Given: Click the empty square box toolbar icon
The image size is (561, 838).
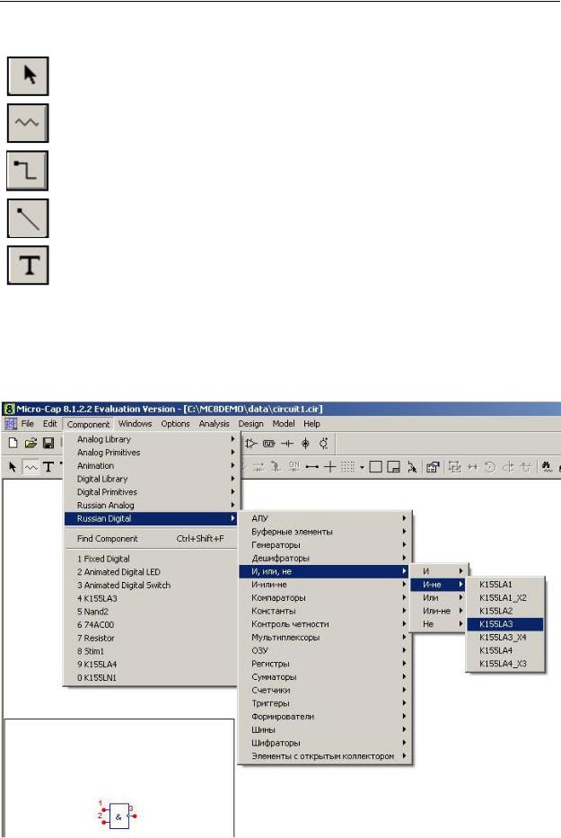Looking at the screenshot, I should pyautogui.click(x=375, y=467).
